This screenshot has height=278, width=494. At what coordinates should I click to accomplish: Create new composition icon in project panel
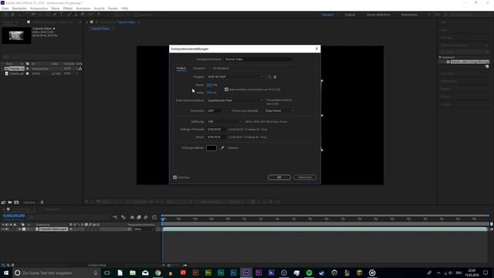pyautogui.click(x=16, y=202)
